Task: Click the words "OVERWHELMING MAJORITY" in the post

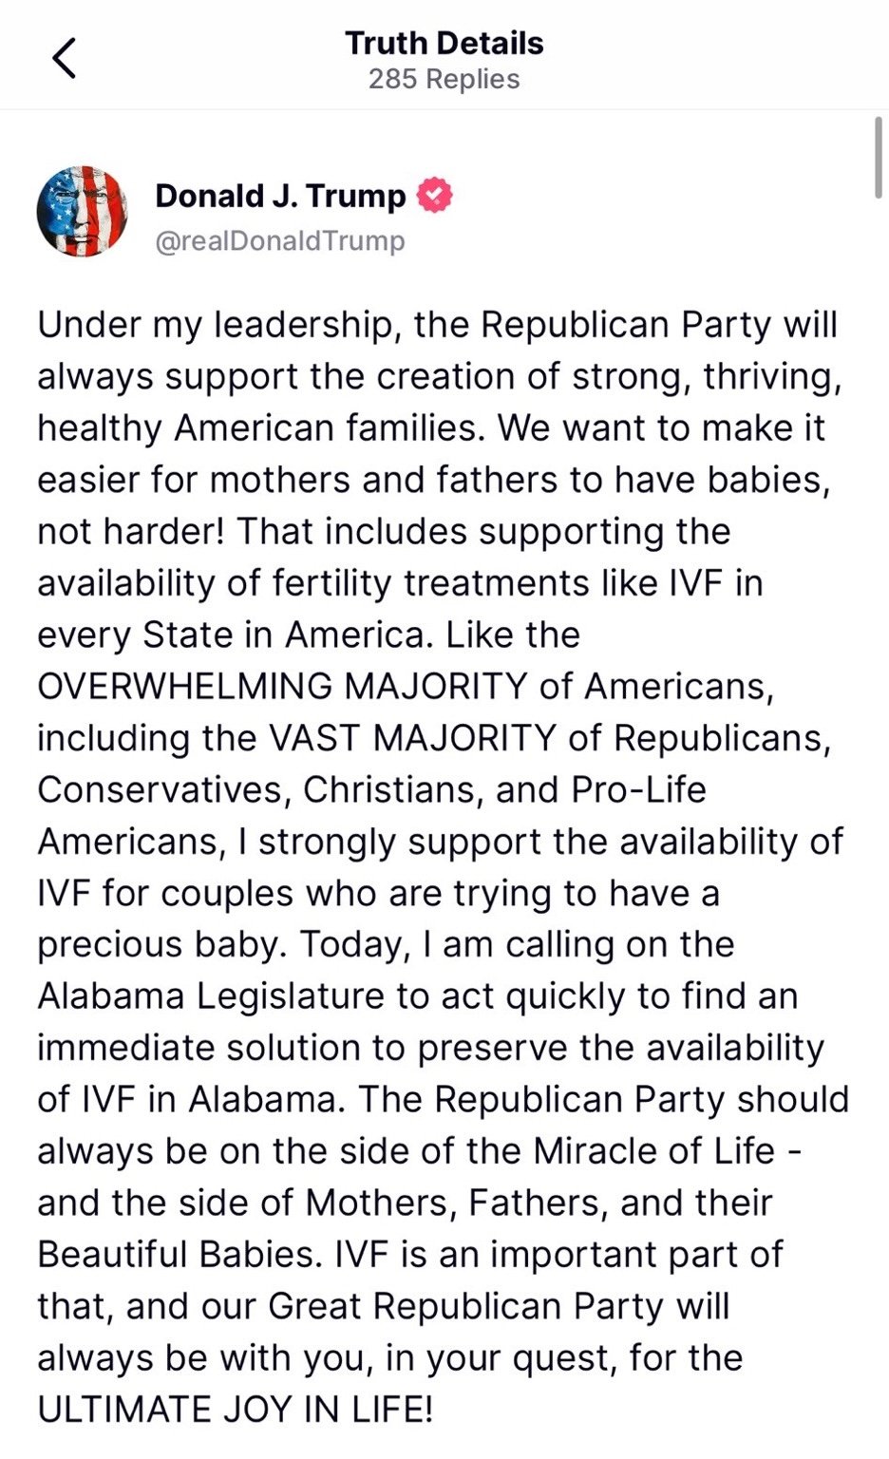Action: pos(282,686)
